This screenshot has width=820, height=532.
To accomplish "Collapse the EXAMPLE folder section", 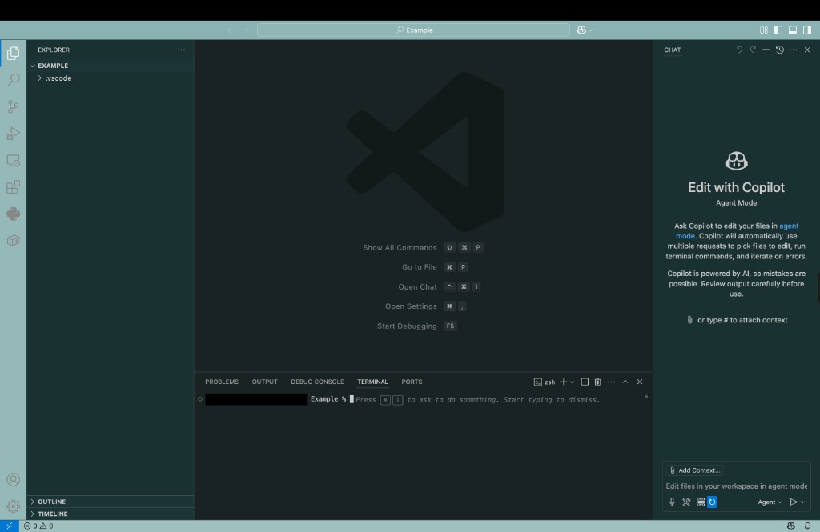I will [x=110, y=66].
